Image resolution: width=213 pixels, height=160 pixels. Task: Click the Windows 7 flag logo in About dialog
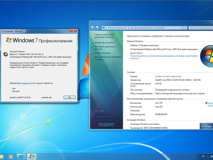coord(9,40)
